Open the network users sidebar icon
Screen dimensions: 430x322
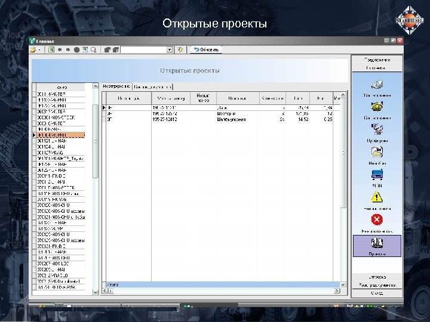377,129
